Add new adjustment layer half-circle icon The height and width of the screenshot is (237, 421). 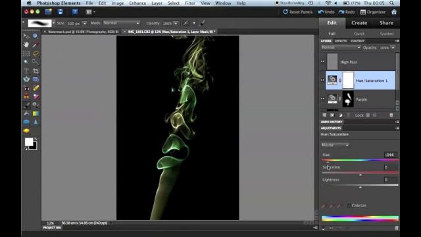pos(341,115)
